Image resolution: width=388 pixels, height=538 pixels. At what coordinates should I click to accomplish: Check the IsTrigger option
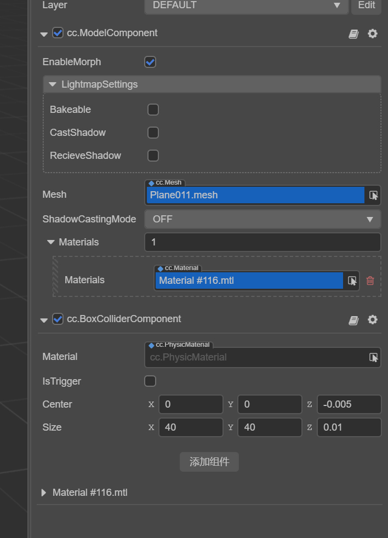coord(150,381)
